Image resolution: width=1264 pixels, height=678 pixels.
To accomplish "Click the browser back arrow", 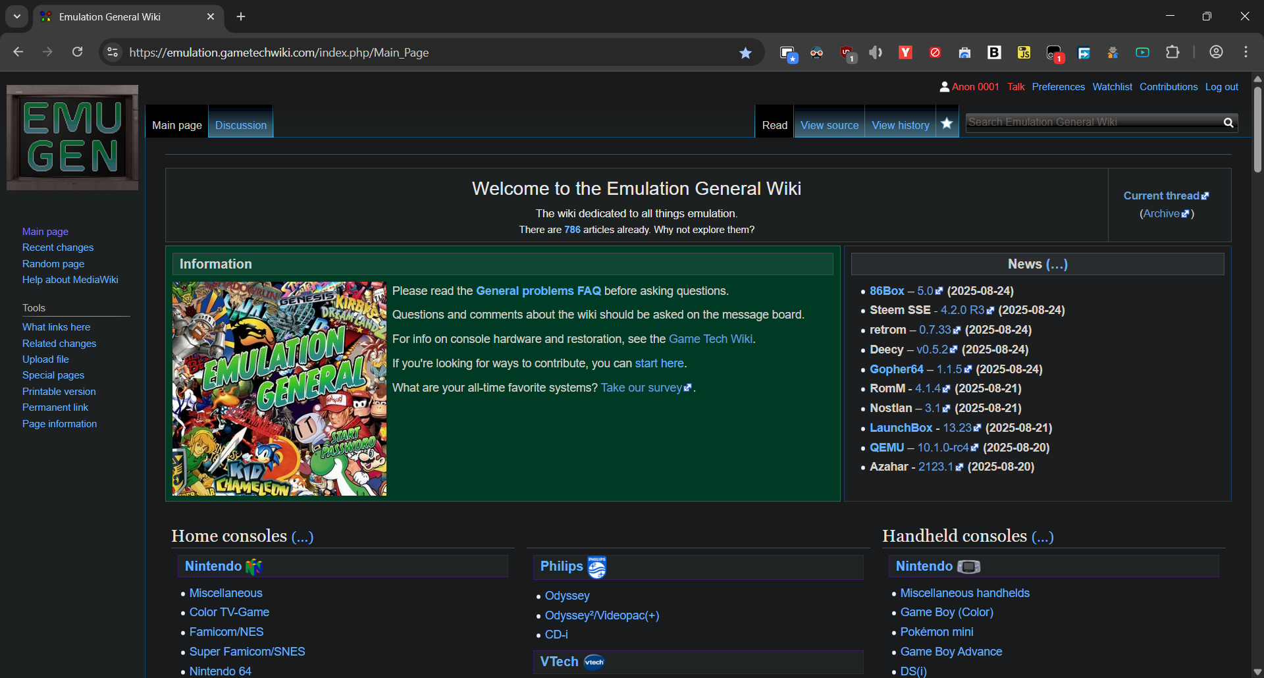I will pos(18,52).
